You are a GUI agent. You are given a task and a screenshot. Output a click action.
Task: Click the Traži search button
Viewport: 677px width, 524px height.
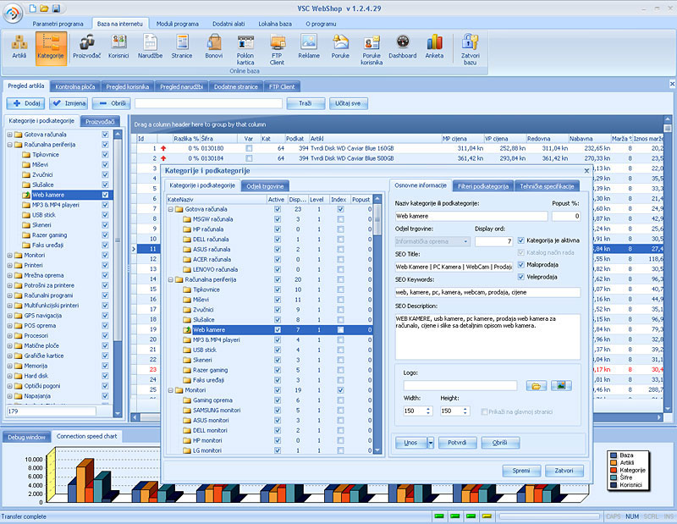(305, 103)
